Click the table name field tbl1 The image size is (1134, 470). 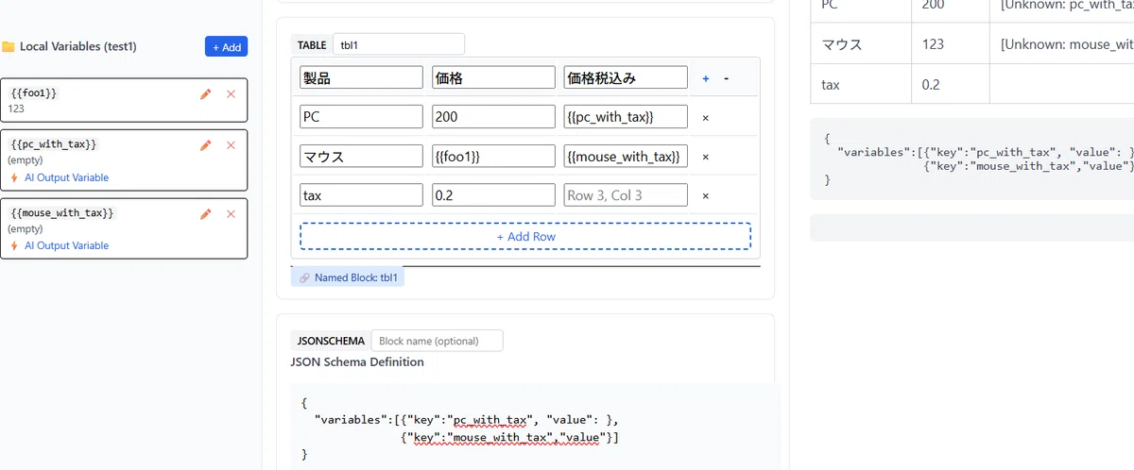pyautogui.click(x=399, y=44)
